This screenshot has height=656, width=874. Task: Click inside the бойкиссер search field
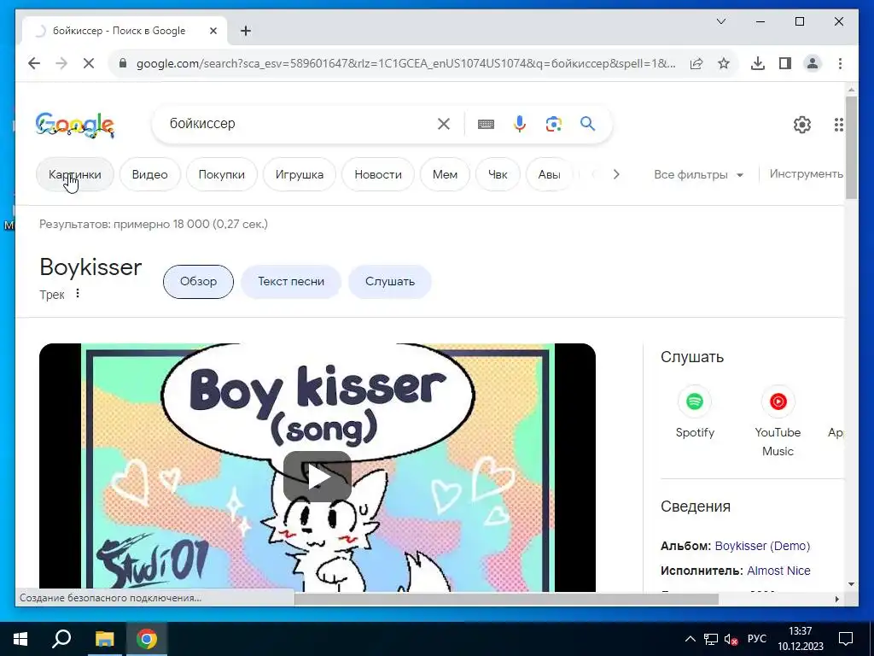301,124
